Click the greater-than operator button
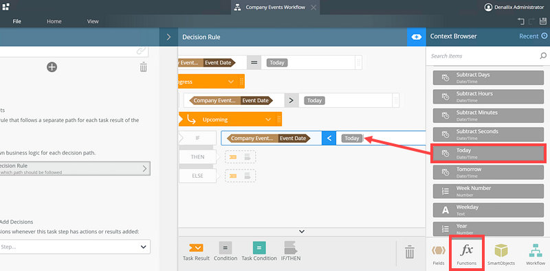Viewport: 550px width, 271px height. point(291,100)
